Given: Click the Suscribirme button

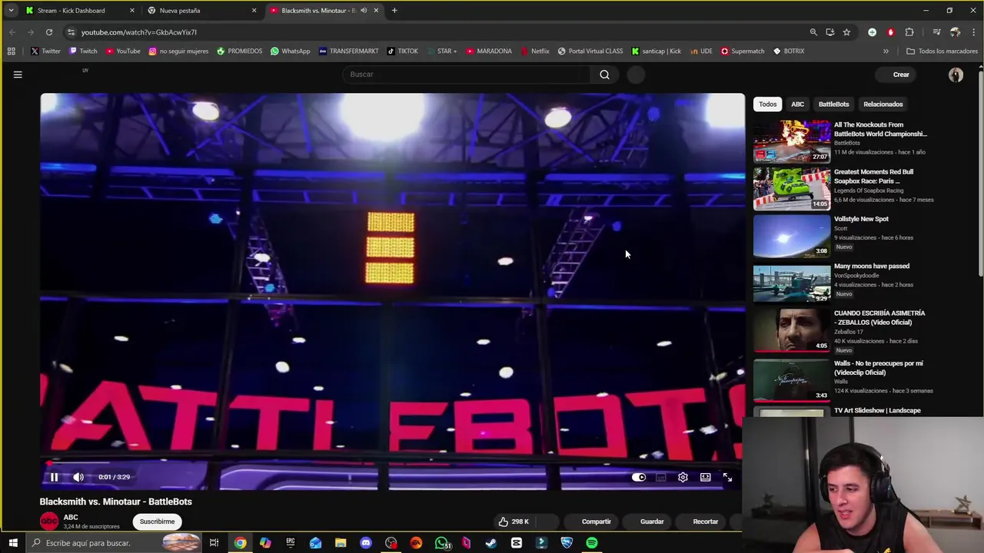Looking at the screenshot, I should click(157, 522).
